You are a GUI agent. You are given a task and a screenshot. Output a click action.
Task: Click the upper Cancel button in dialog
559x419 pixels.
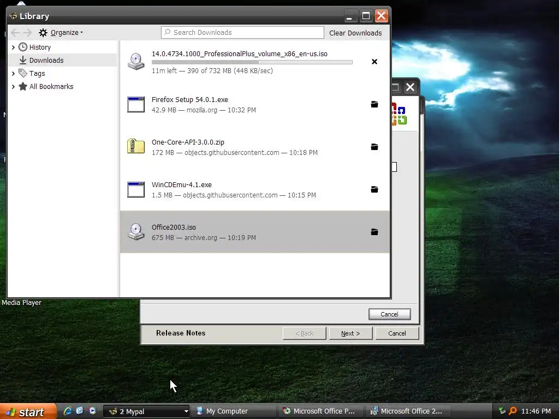tap(389, 314)
